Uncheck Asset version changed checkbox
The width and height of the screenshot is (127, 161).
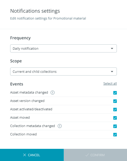coord(115,101)
